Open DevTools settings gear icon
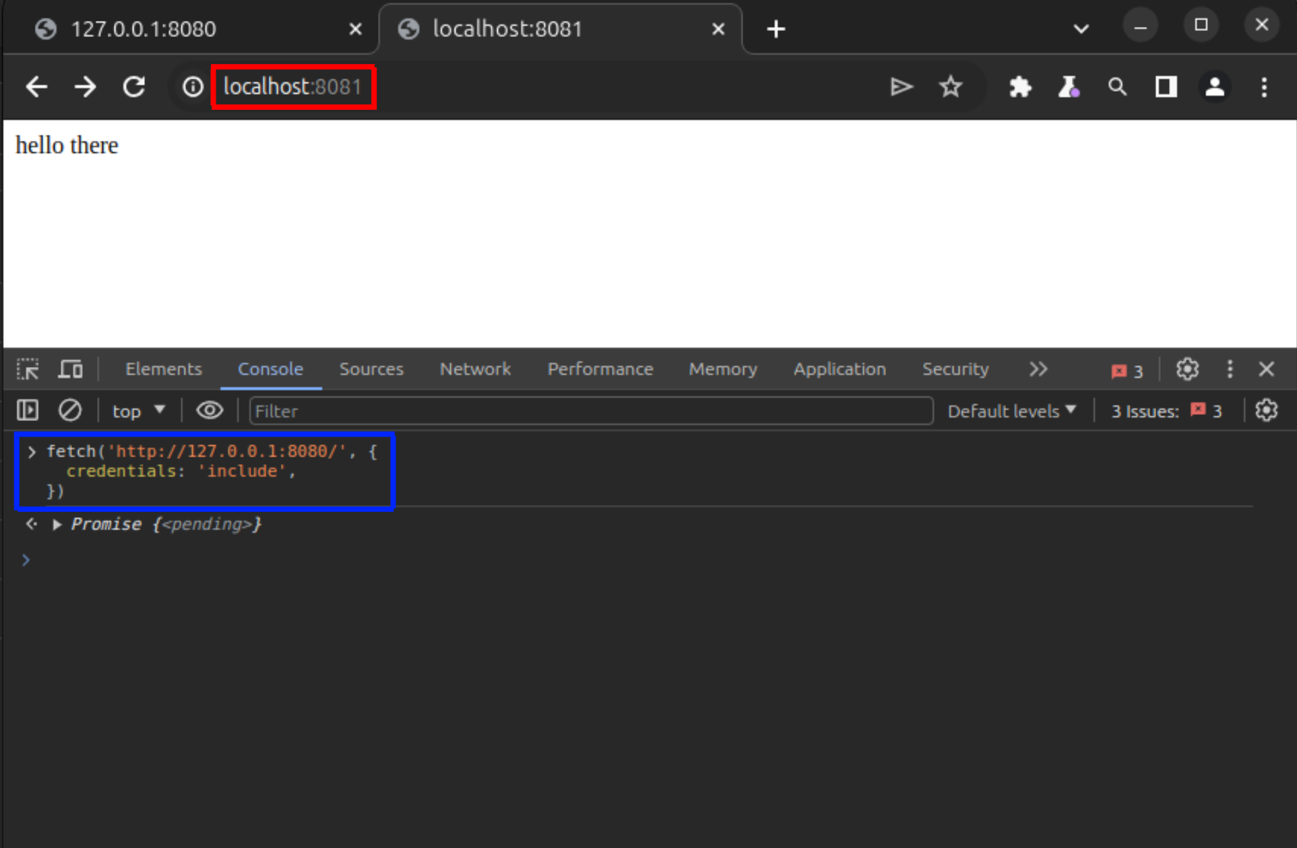Viewport: 1297px width, 848px height. pyautogui.click(x=1187, y=369)
